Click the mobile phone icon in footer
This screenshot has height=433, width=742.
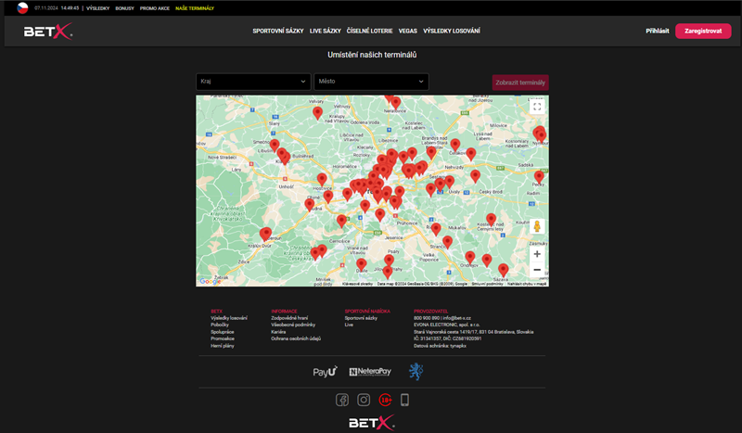(404, 400)
